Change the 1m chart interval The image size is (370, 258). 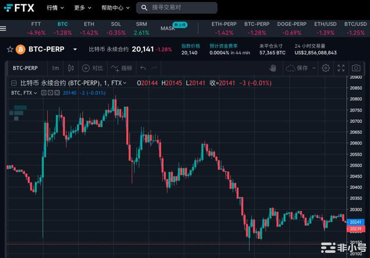(x=55, y=68)
